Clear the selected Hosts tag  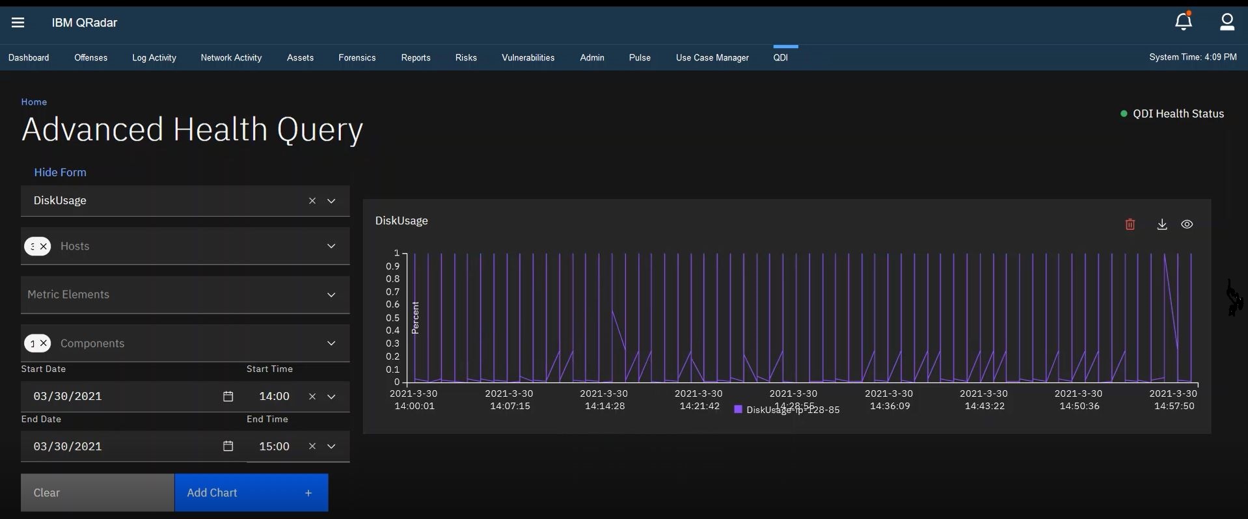44,246
